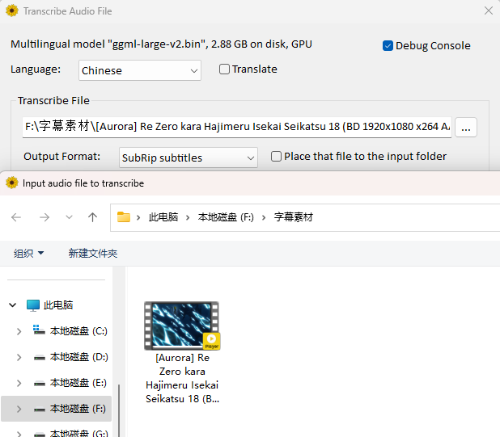Tick the Translate checkbox

coord(224,69)
